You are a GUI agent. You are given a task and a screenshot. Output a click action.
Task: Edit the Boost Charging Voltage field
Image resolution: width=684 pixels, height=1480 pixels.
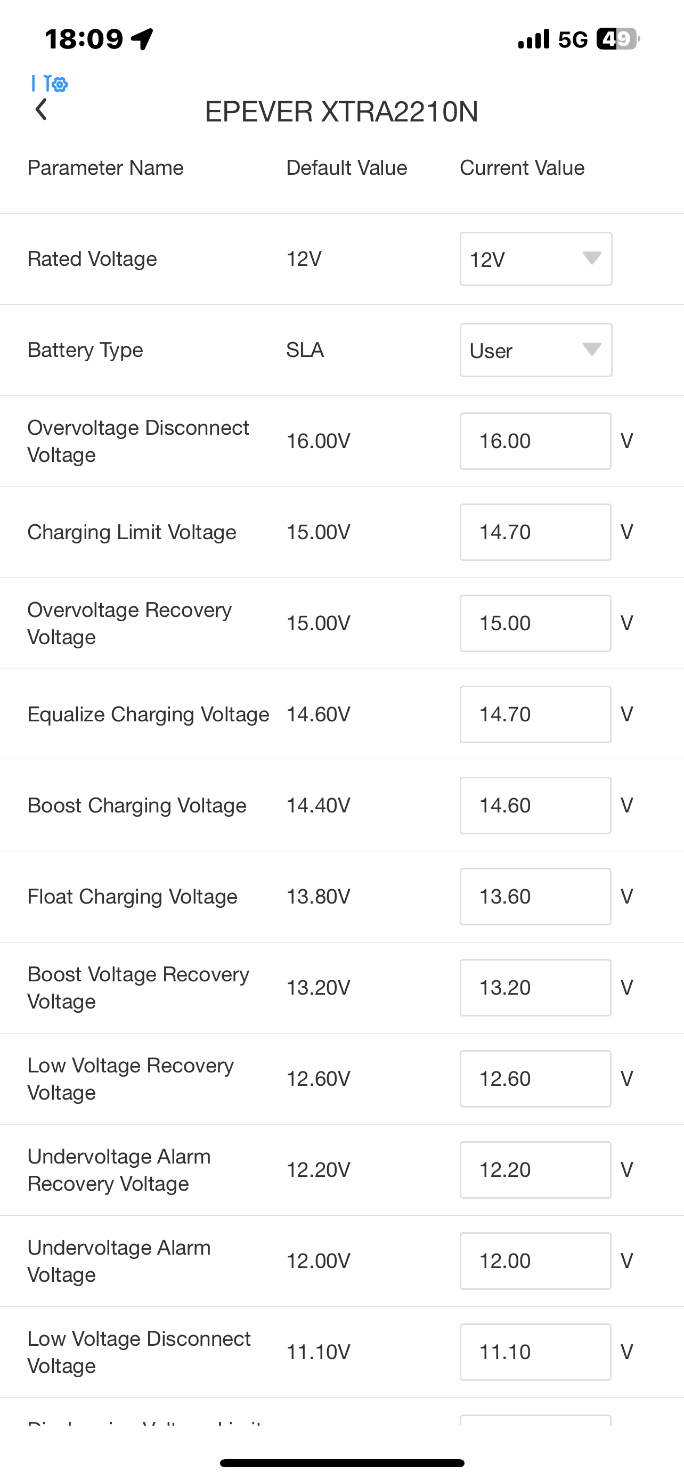pyautogui.click(x=535, y=806)
